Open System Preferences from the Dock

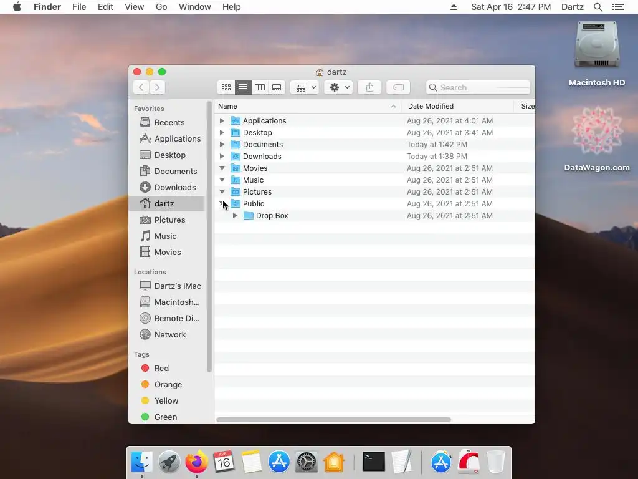coord(307,462)
